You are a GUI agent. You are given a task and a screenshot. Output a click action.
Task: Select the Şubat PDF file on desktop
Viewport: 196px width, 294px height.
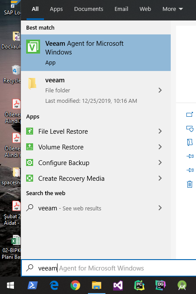(x=12, y=213)
